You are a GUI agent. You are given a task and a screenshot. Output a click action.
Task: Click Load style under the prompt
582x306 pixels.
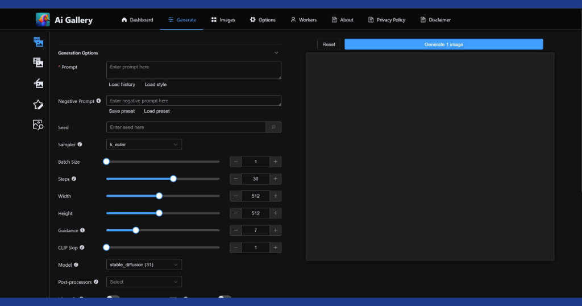point(156,84)
